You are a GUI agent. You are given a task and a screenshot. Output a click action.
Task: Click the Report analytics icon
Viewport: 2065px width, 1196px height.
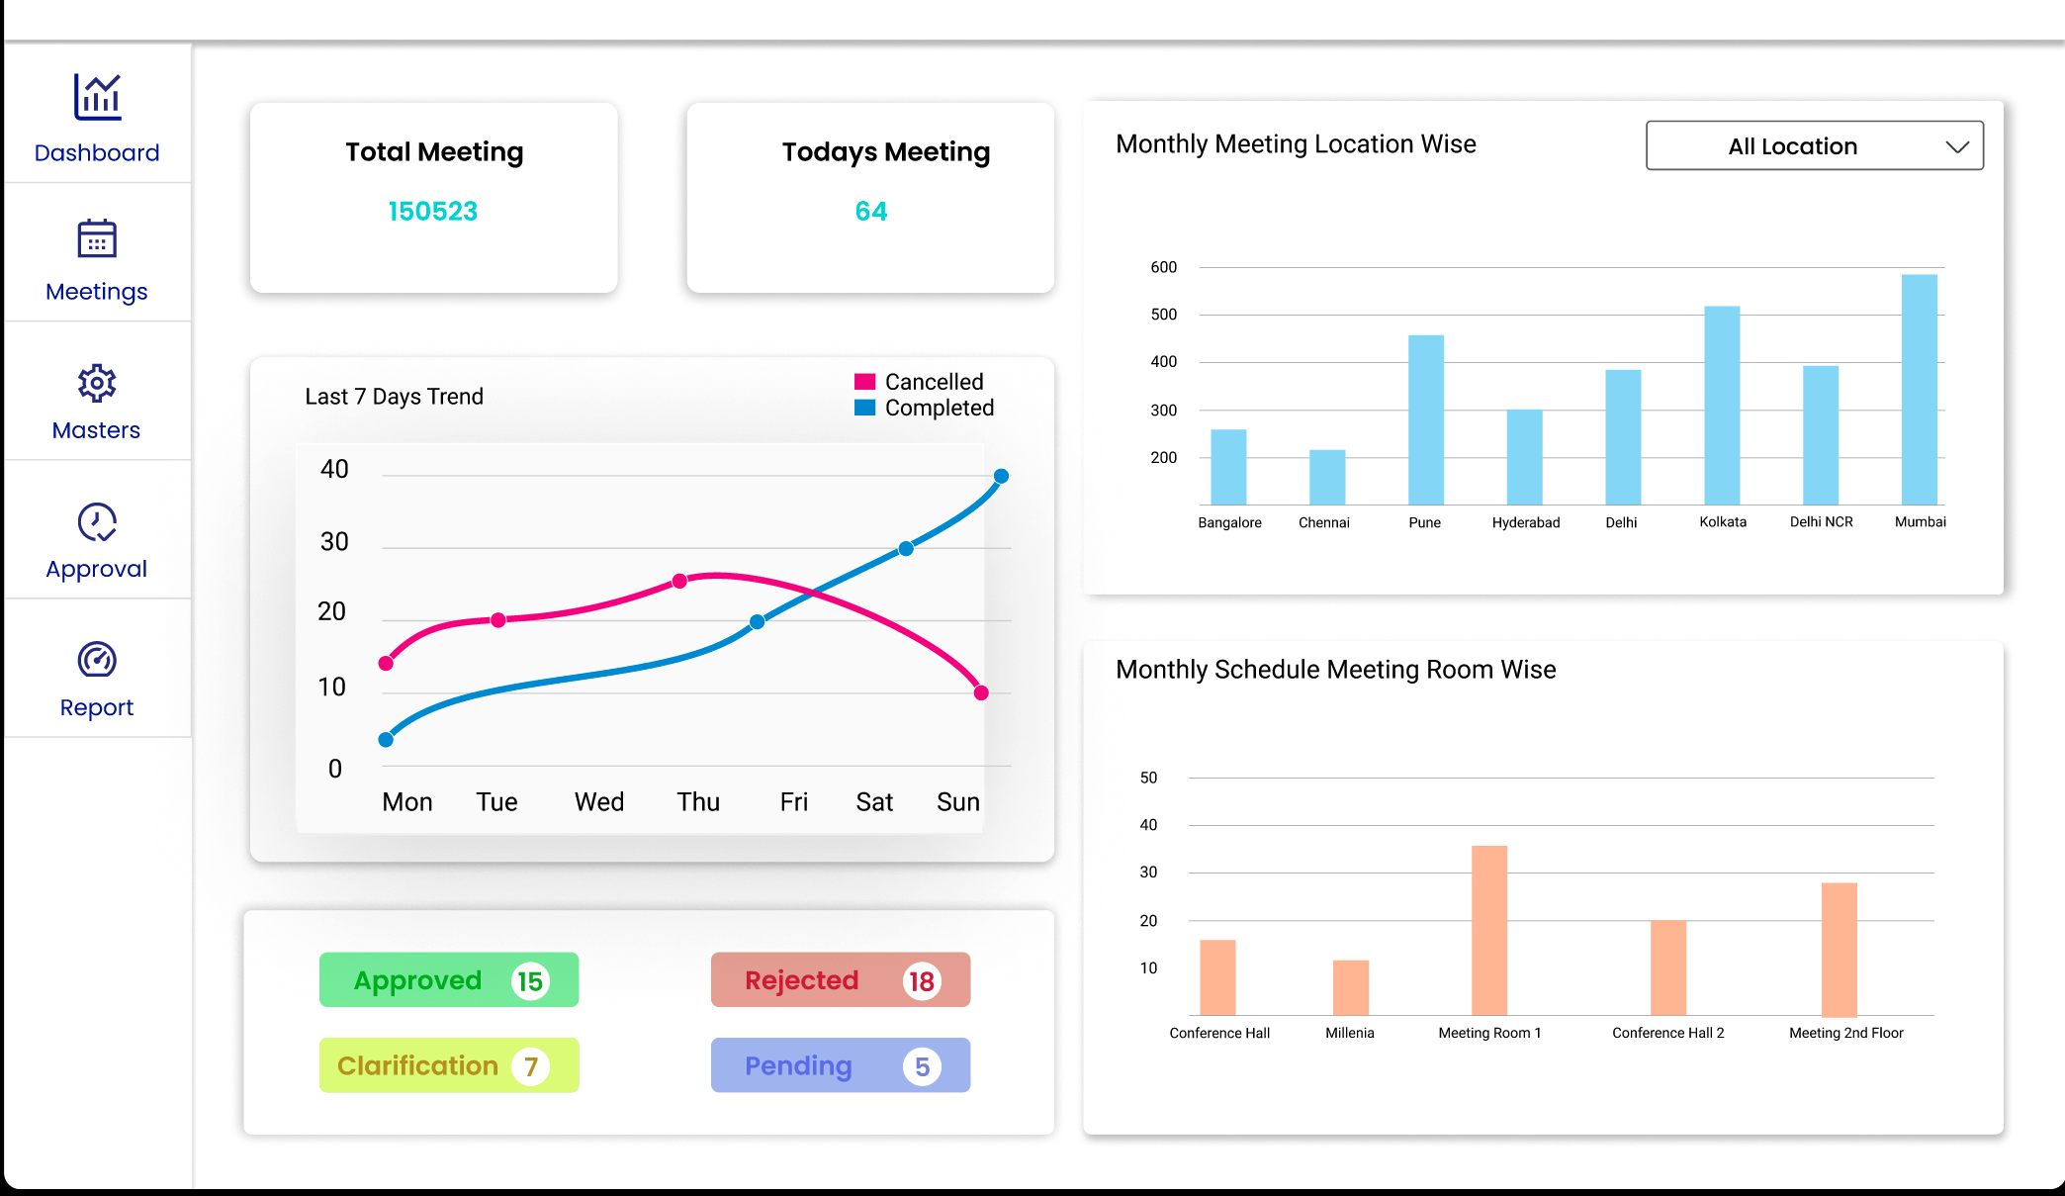point(95,659)
